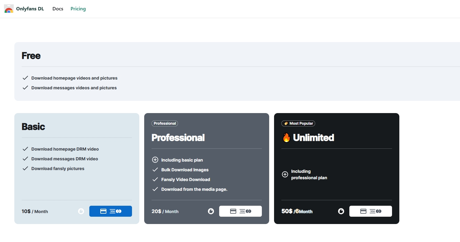Click the Unlimited plan credit card pay button

[x=371, y=211]
